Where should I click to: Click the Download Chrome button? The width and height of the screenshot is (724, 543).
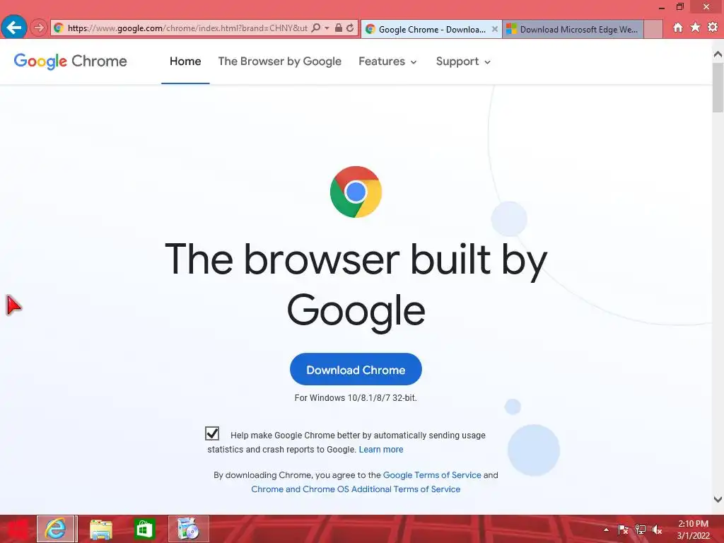(x=356, y=369)
